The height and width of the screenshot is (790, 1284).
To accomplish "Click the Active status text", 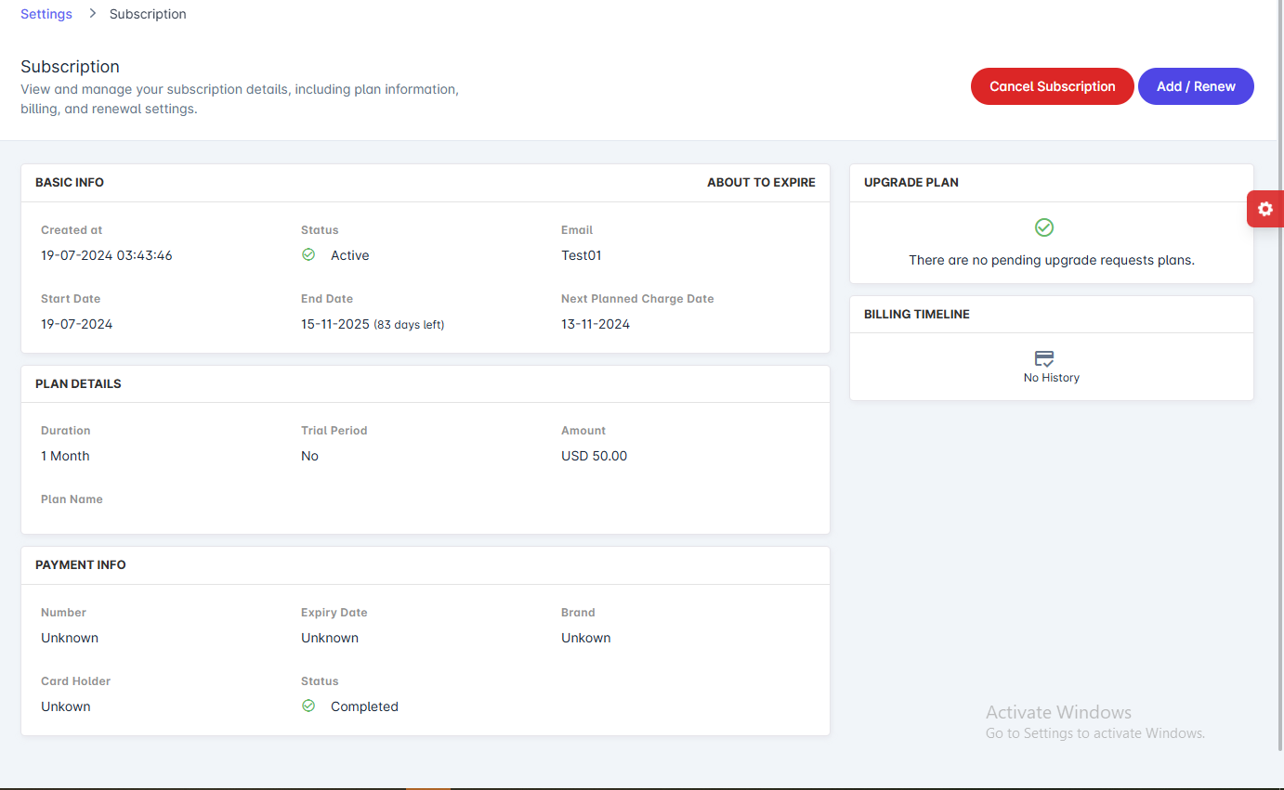I will (350, 255).
